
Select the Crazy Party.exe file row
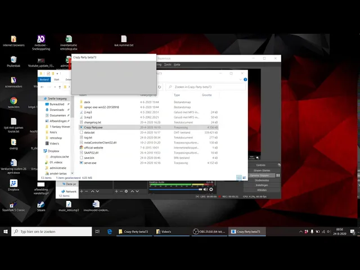point(148,128)
